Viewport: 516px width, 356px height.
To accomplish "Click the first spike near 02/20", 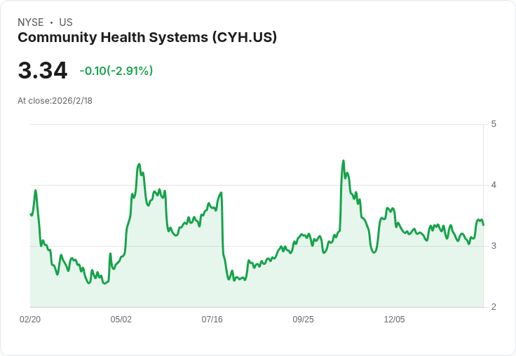I will (36, 190).
